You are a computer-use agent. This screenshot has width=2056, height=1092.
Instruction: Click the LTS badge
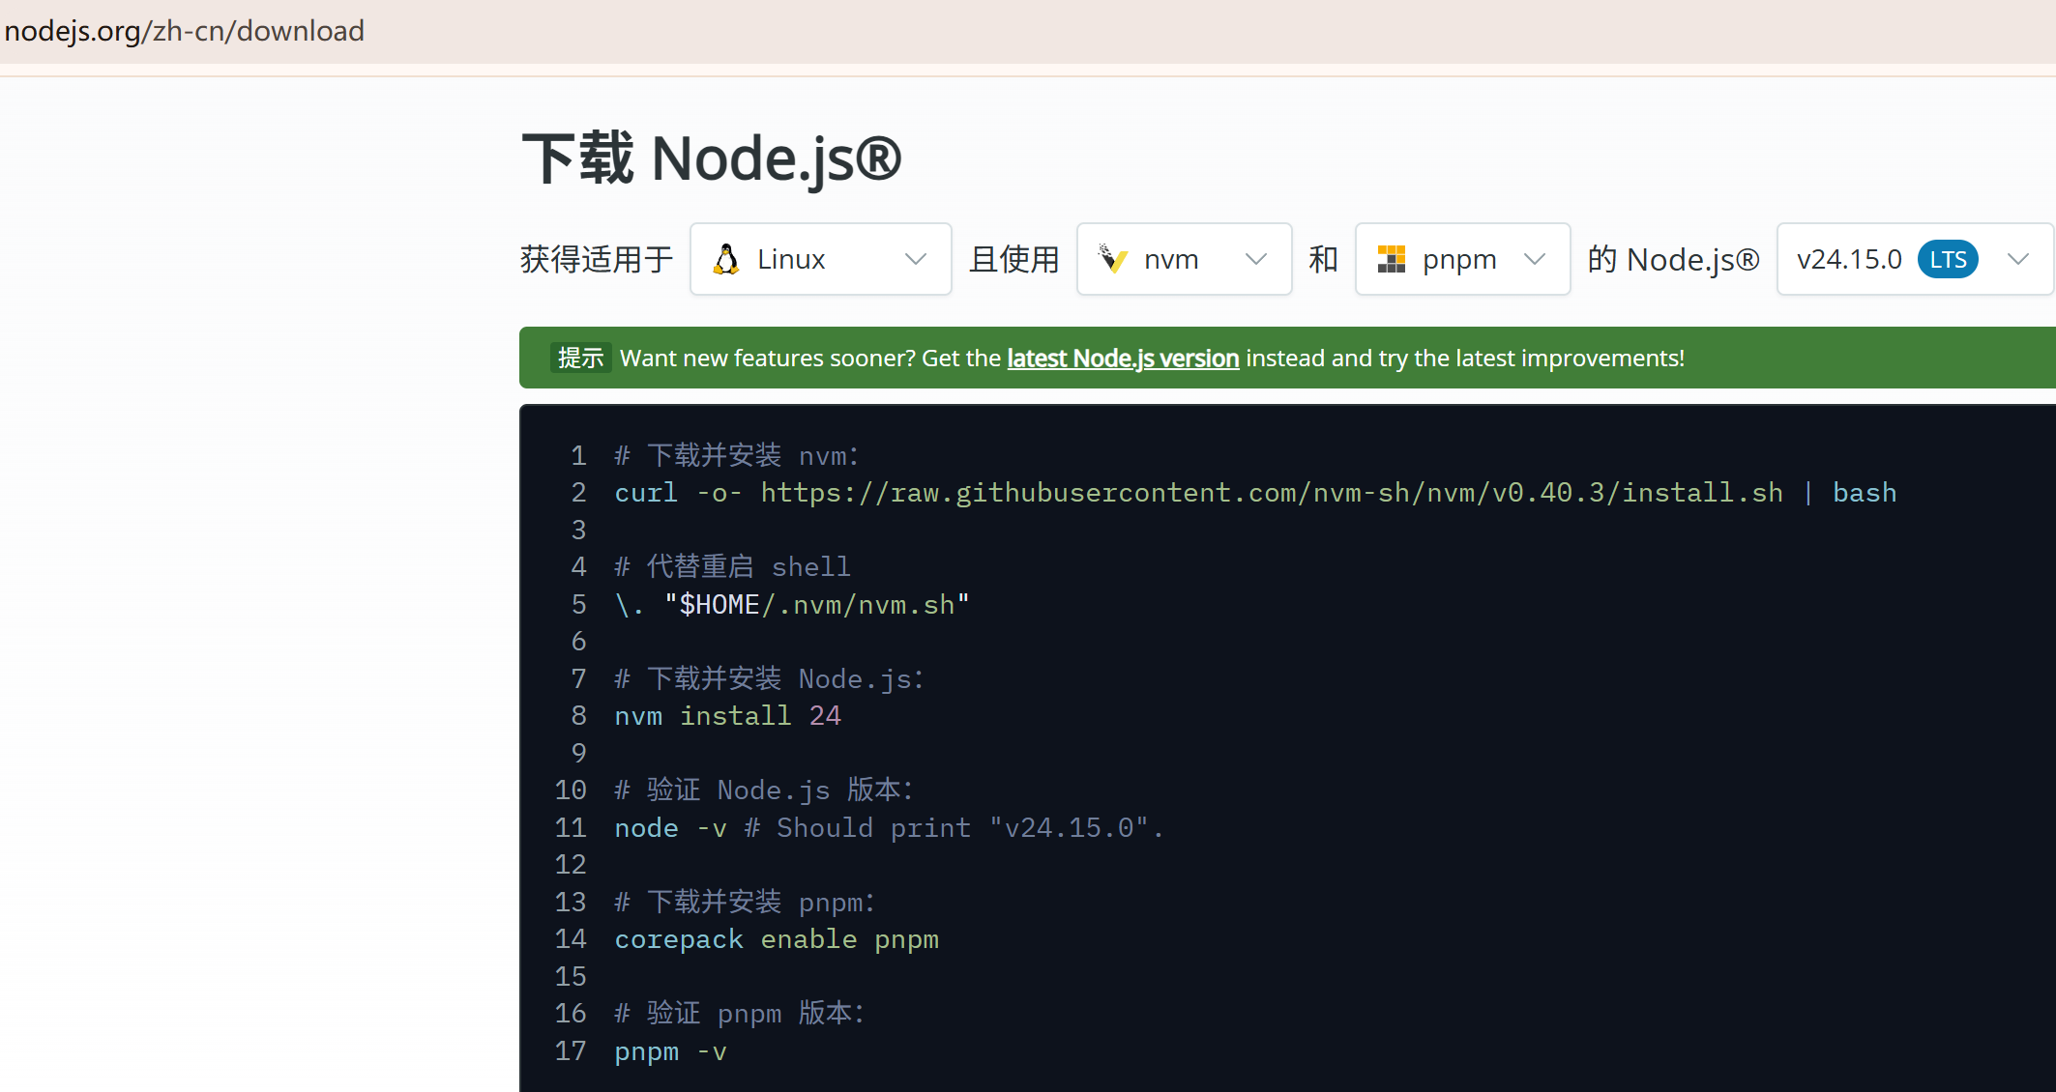coord(1948,259)
